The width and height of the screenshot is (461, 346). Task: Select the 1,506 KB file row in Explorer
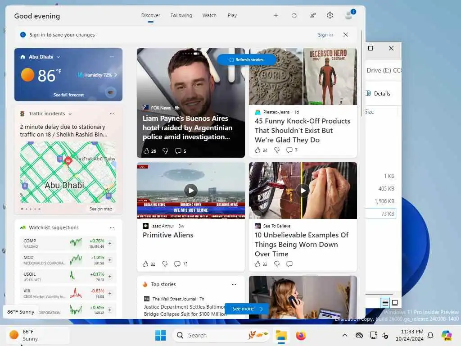(381, 201)
